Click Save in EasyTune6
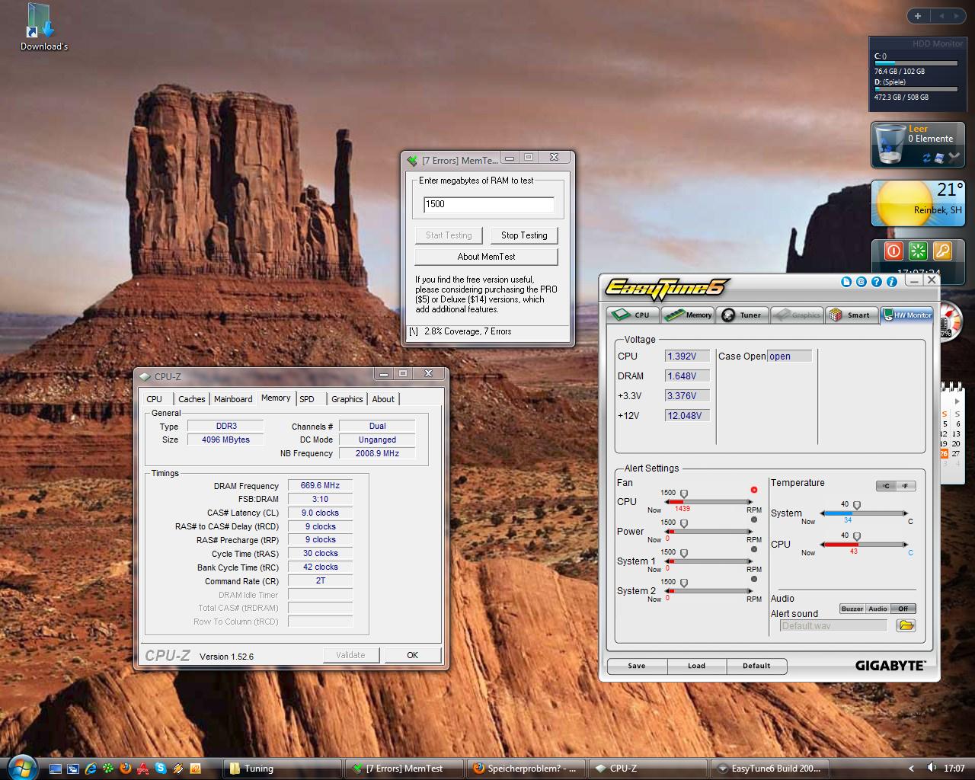The image size is (975, 780). [637, 666]
